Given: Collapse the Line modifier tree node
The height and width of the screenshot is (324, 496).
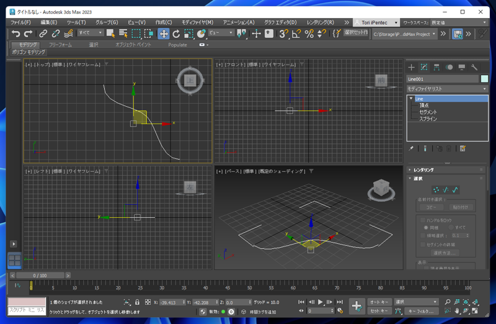Looking at the screenshot, I should 411,99.
